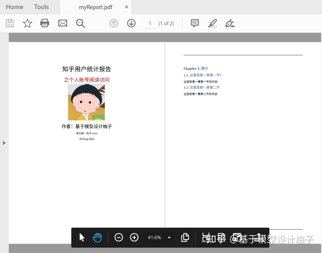The image size is (322, 253).
Task: Zoom out with the minus button
Action: tap(119, 237)
